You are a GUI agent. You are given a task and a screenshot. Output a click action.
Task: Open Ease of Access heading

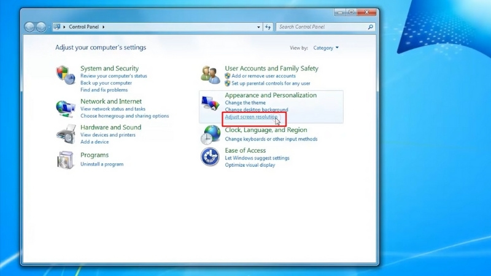pos(245,150)
